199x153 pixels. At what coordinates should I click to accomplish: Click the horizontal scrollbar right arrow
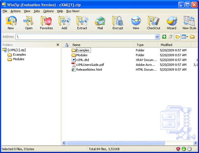pyautogui.click(x=195, y=143)
